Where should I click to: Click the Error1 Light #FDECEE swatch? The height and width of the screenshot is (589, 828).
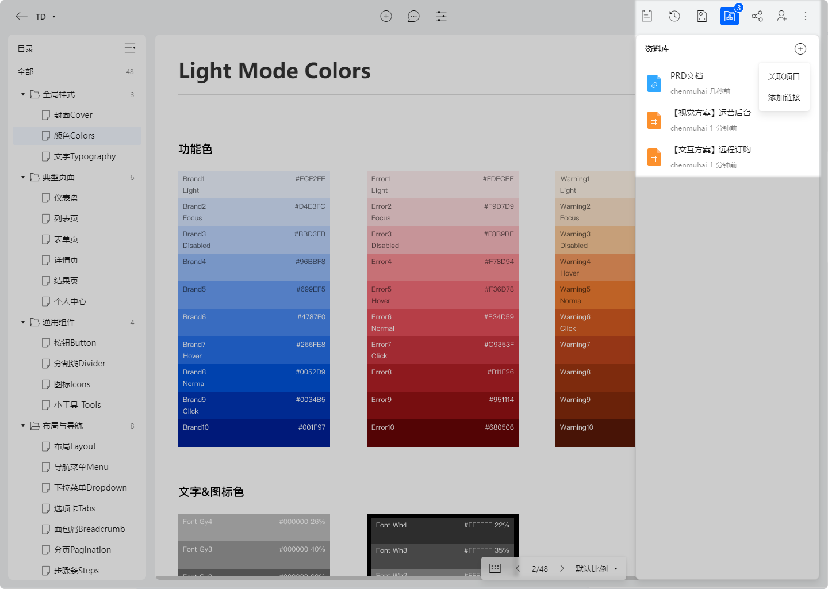click(443, 185)
